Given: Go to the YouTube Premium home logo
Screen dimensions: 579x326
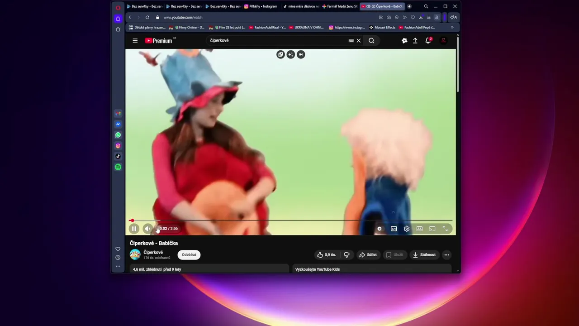Looking at the screenshot, I should point(159,41).
